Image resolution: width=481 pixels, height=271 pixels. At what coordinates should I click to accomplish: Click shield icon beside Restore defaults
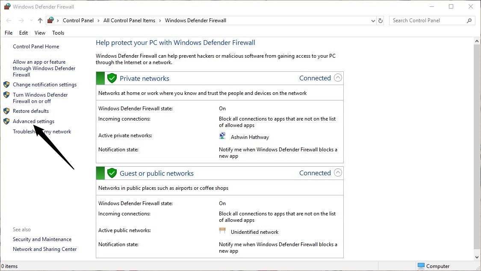tap(6, 111)
